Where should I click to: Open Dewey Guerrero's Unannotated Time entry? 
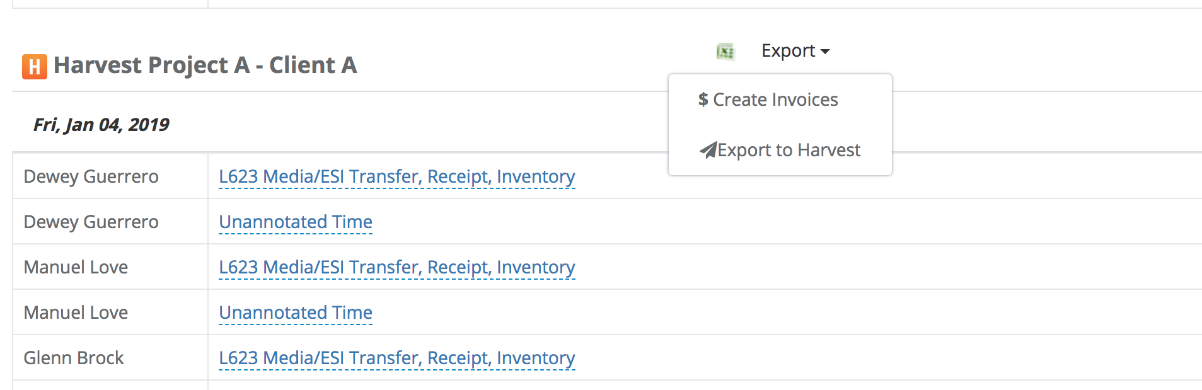(295, 222)
